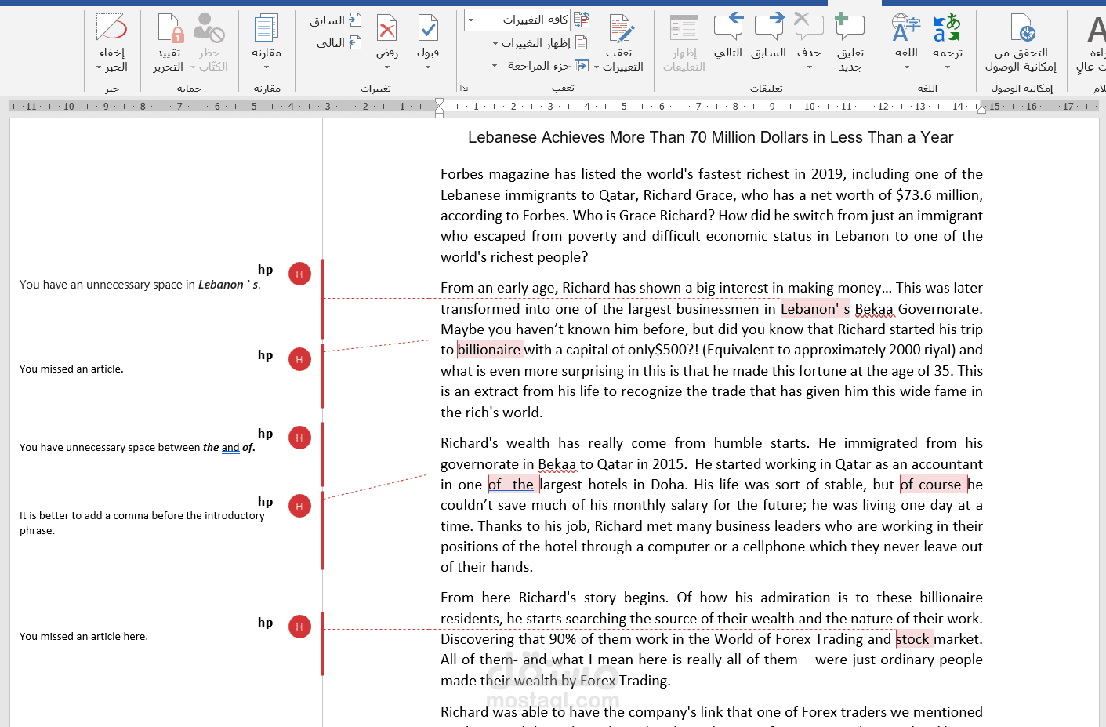Viewport: 1106px width, 727px height.
Task: Click the Accept (قبول) change icon
Action: 428,28
